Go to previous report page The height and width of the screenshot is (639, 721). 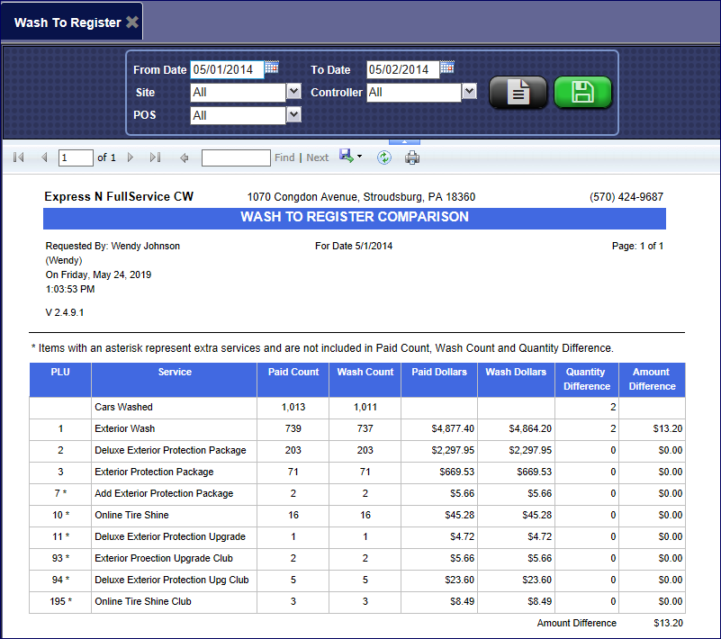coord(43,157)
